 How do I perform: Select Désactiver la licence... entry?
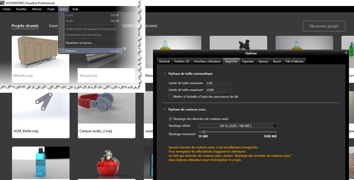pyautogui.click(x=90, y=43)
